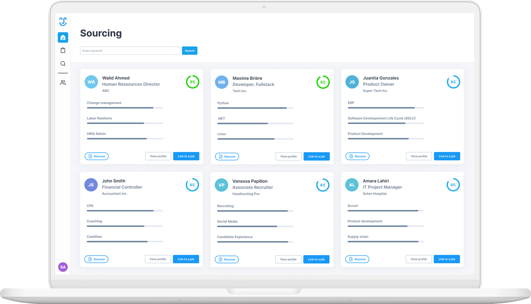Click the 85 score ring on Vanessa Papillon
The height and width of the screenshot is (304, 531).
[x=322, y=185]
